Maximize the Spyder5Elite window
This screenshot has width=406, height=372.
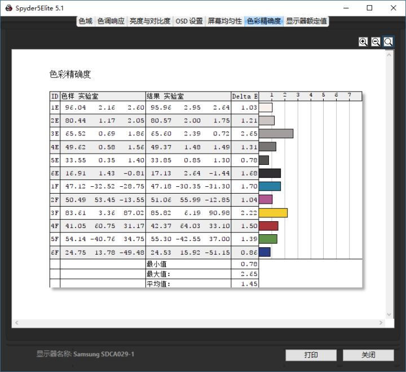click(x=370, y=8)
